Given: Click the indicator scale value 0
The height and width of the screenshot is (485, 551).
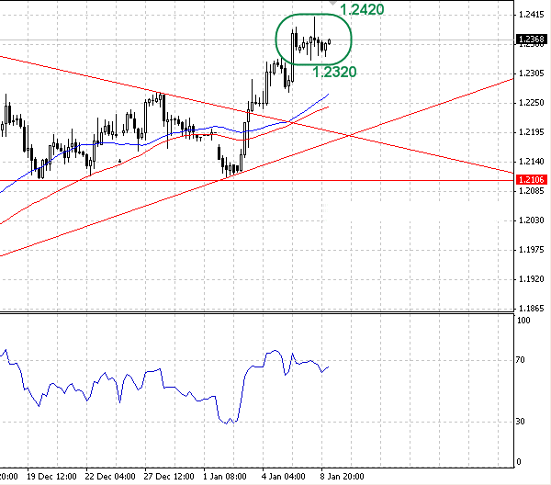Looking at the screenshot, I should pos(518,462).
